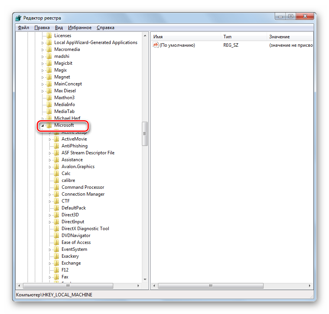Click the tree pane scroll up arrow

[x=145, y=36]
